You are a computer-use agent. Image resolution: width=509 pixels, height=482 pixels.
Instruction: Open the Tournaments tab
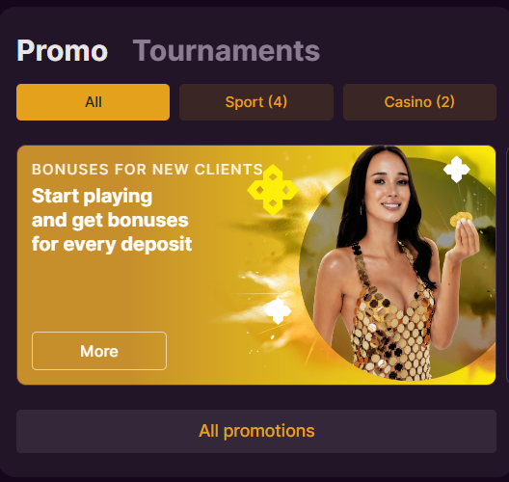click(227, 51)
